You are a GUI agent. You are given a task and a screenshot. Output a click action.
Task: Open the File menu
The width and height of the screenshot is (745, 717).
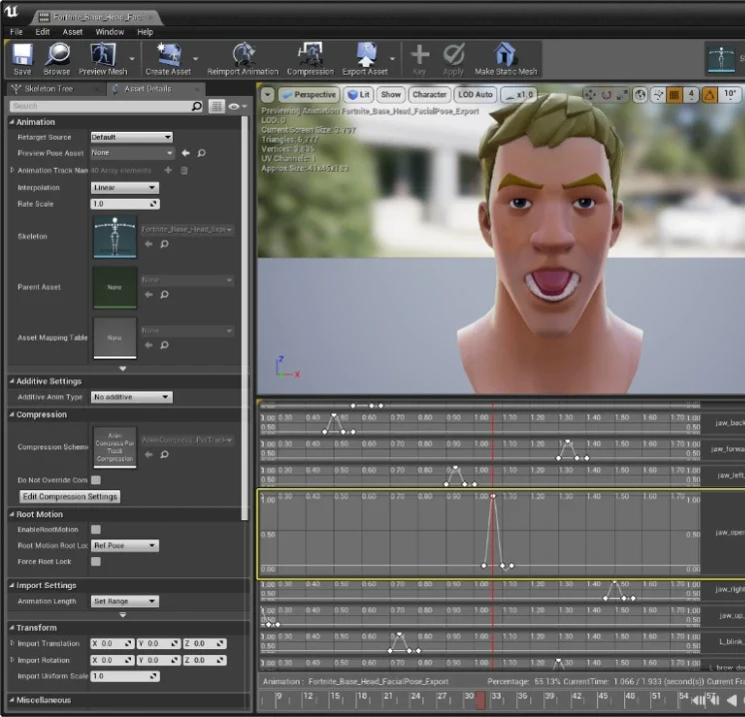(16, 32)
